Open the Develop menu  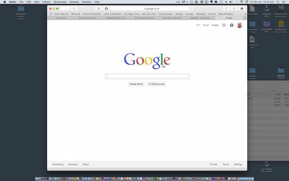[x=74, y=2]
